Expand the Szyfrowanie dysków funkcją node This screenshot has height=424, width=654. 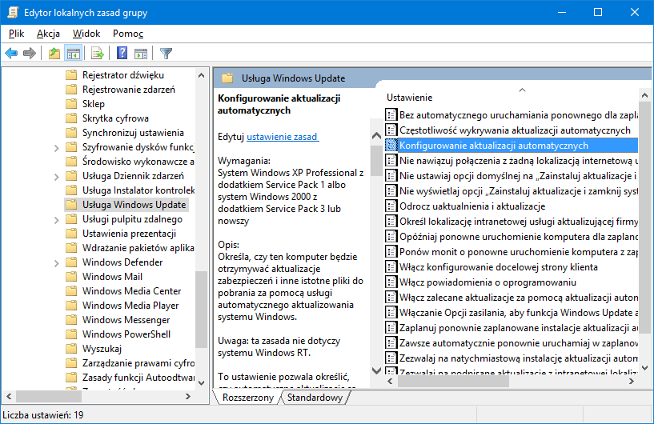point(56,147)
